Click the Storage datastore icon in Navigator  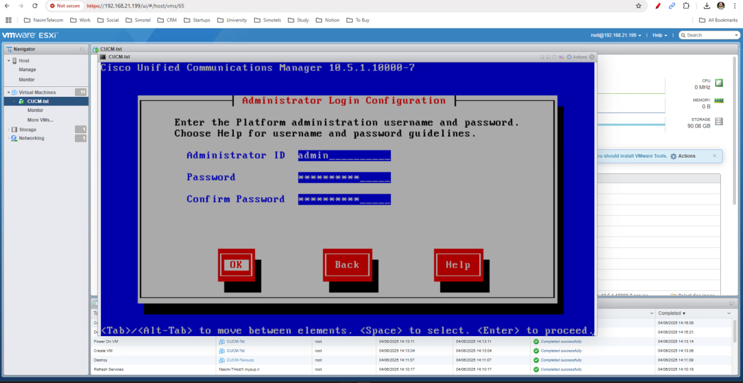pos(15,130)
